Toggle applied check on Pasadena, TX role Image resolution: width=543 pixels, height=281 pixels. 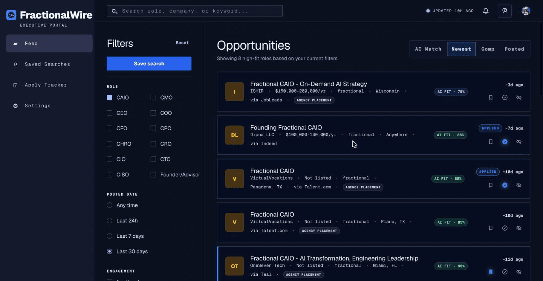pos(505,185)
